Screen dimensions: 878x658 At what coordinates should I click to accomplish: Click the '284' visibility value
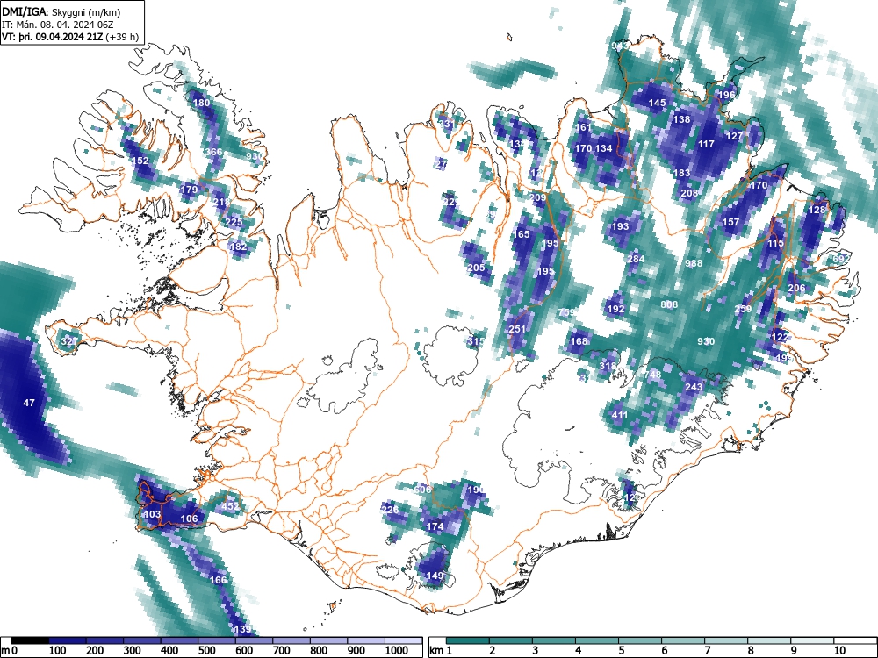point(636,259)
